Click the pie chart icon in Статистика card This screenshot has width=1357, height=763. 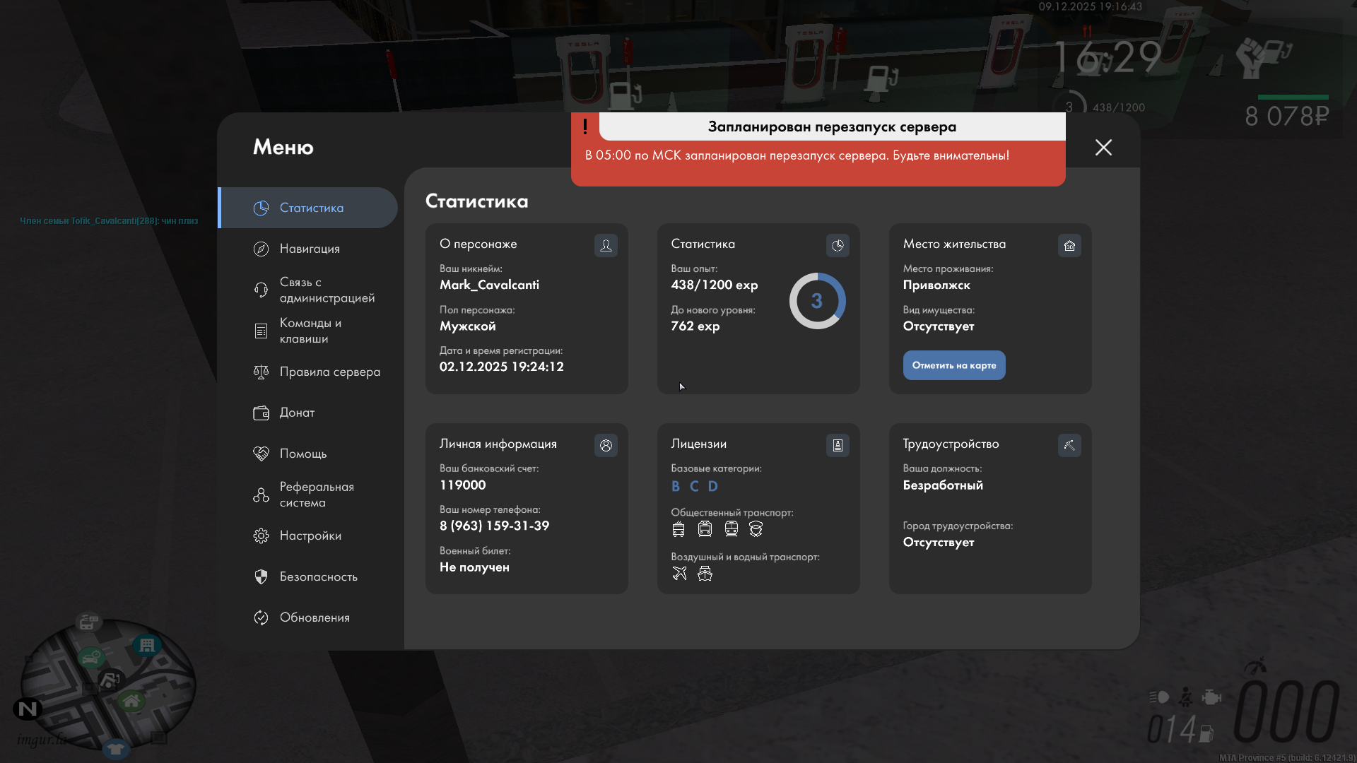point(838,245)
